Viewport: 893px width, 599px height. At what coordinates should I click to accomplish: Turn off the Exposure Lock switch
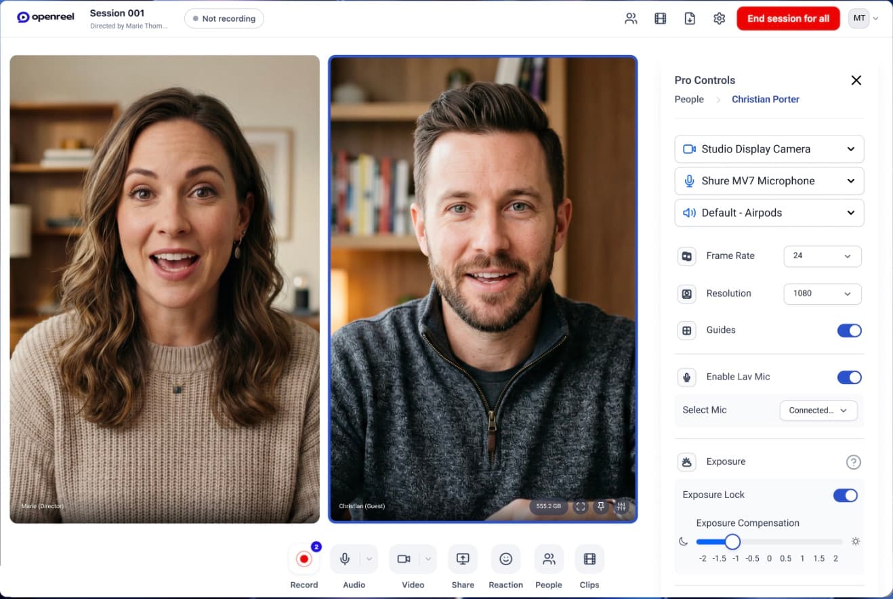[x=845, y=495]
